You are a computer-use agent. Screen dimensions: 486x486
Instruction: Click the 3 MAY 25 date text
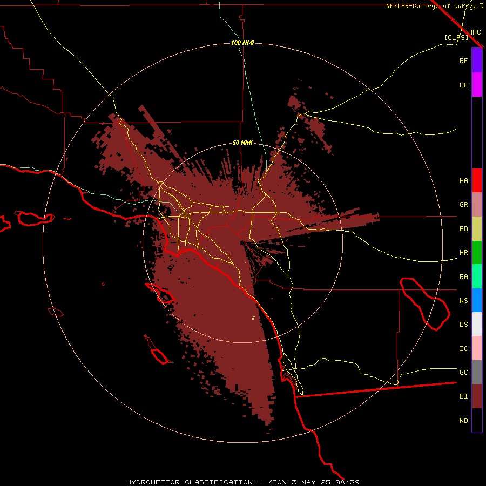[312, 482]
